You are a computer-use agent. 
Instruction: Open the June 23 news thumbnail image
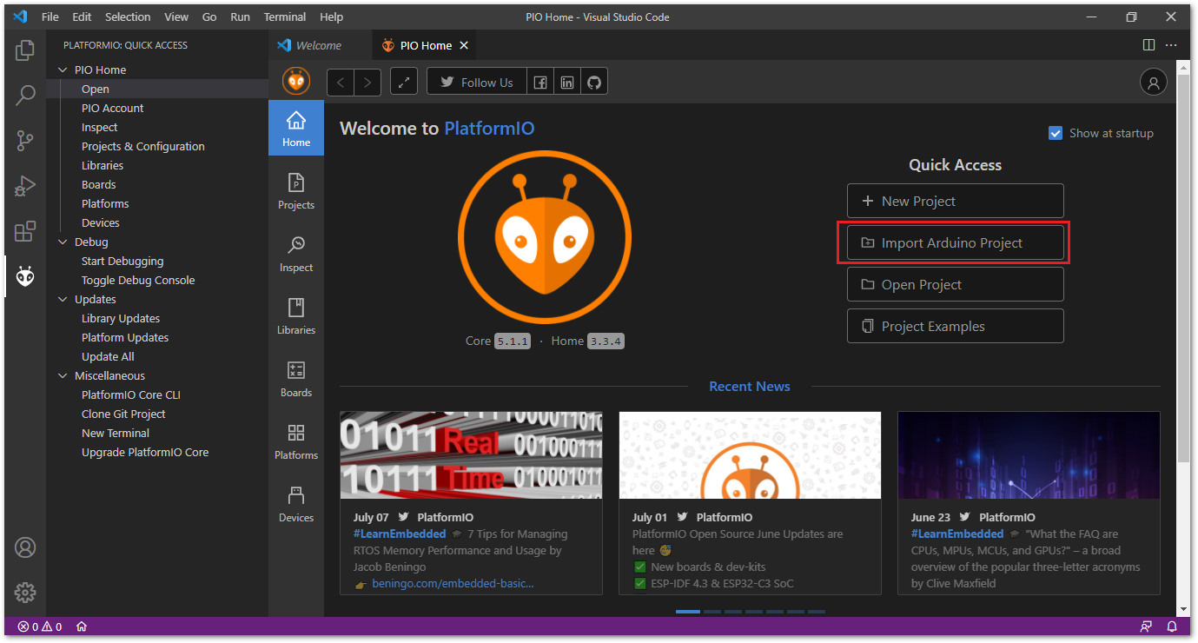(x=1029, y=455)
